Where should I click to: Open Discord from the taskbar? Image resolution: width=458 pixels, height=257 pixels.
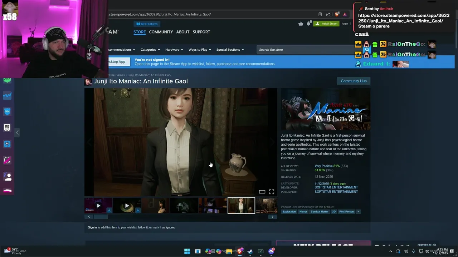(271, 251)
